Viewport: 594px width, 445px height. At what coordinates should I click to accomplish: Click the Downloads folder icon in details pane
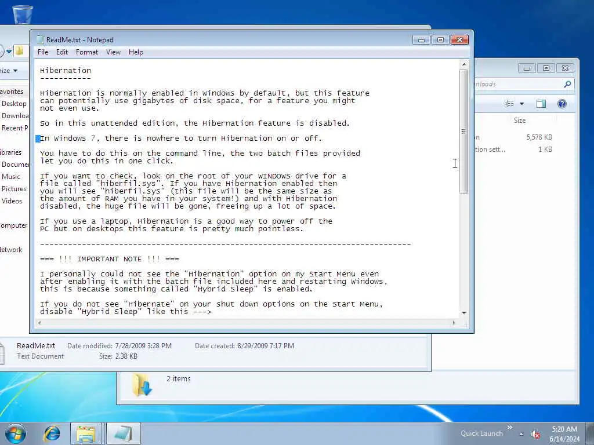tap(142, 385)
